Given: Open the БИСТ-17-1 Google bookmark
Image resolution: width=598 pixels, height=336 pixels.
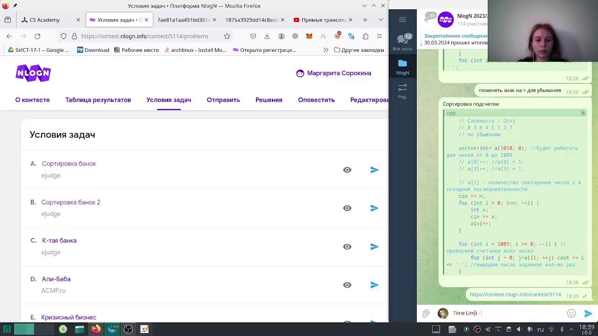Looking at the screenshot, I should point(38,50).
